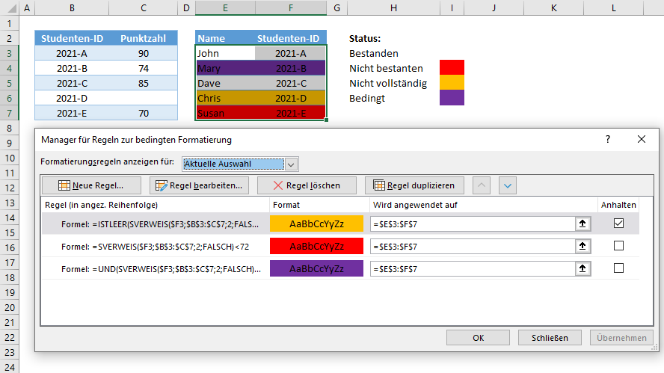Enable Anhalten for the UND rule
664x373 pixels.
618,268
